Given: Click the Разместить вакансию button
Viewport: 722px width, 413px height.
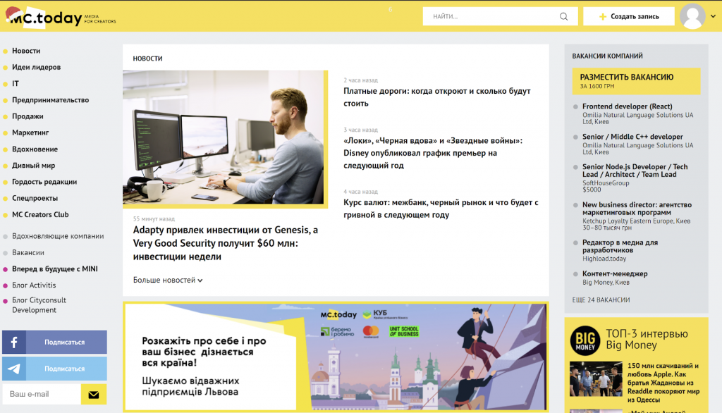Looking at the screenshot, I should point(636,81).
